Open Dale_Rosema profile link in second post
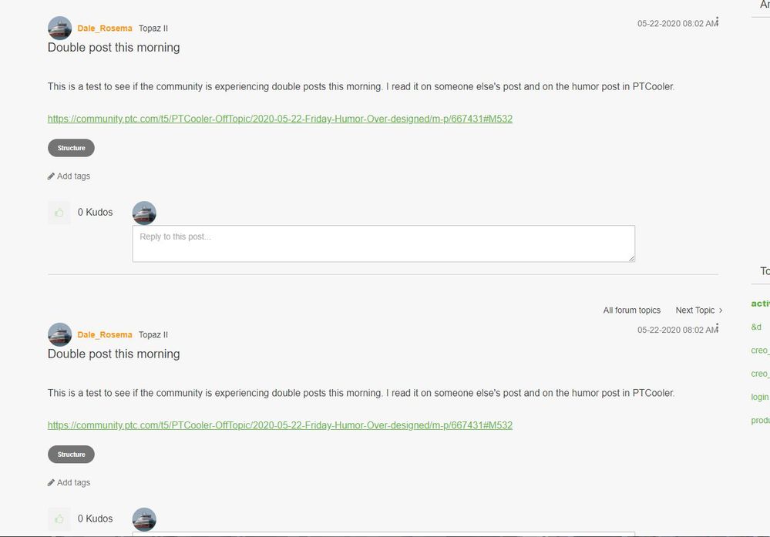The height and width of the screenshot is (537, 770). click(105, 335)
